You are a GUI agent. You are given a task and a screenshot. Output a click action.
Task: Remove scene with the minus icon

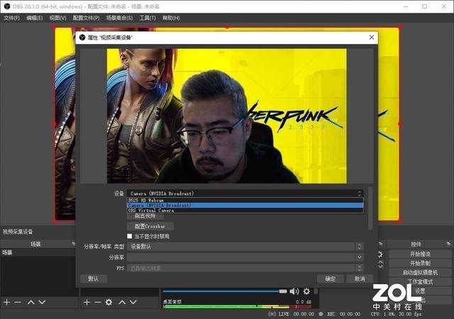[18, 302]
